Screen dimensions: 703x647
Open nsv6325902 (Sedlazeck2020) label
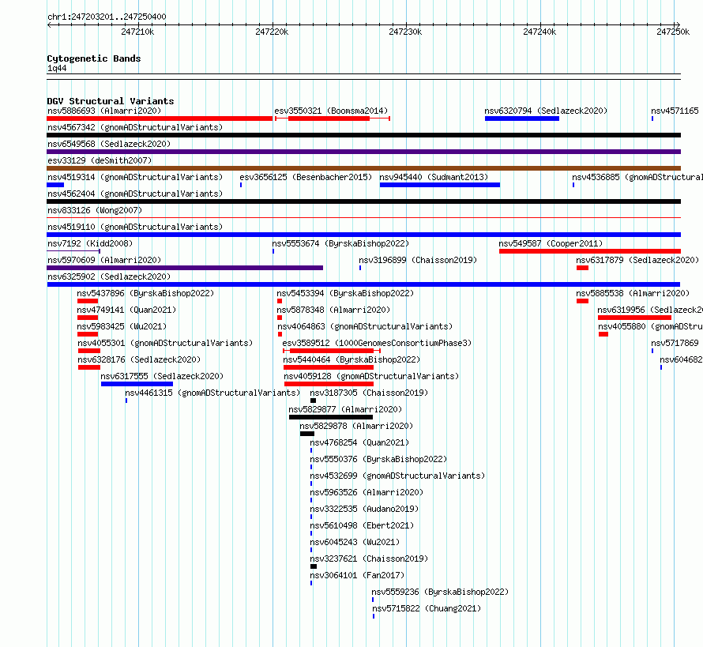click(x=109, y=276)
